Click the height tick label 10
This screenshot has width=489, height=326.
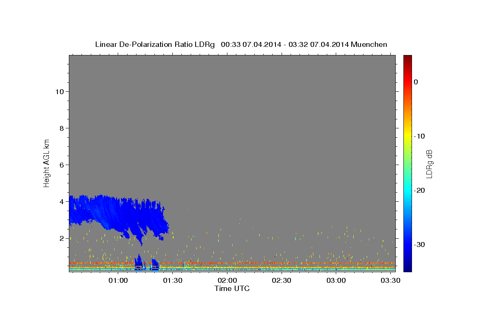click(x=60, y=91)
